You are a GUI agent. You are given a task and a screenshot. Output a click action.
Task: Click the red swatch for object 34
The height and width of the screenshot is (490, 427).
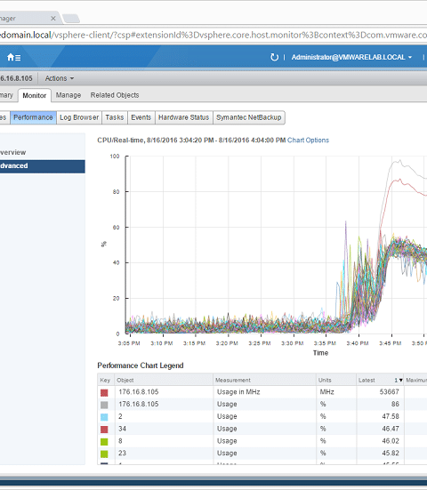coord(104,430)
